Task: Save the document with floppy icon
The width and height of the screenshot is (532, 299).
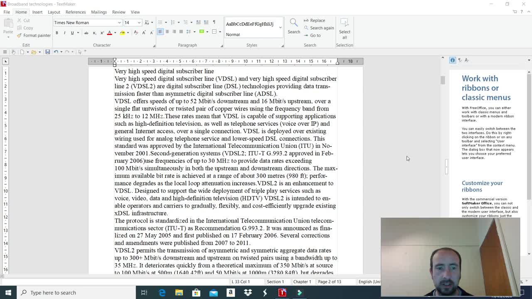Action: 47,52
